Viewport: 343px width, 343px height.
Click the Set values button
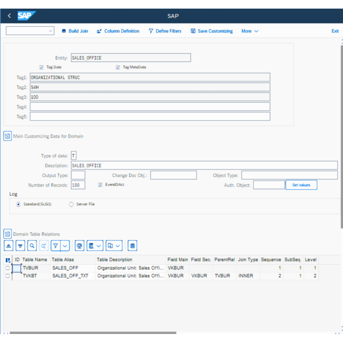point(301,185)
